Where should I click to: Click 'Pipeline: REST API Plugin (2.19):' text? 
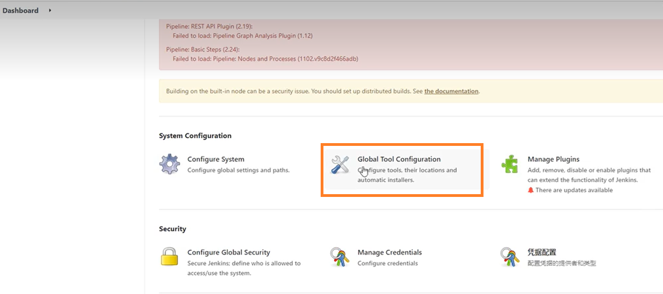210,26
